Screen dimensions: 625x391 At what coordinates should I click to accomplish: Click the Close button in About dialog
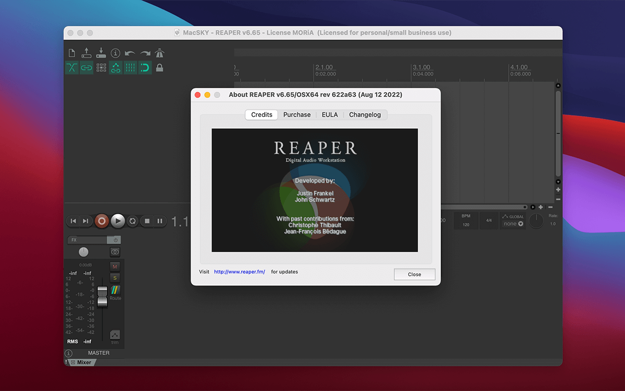415,274
